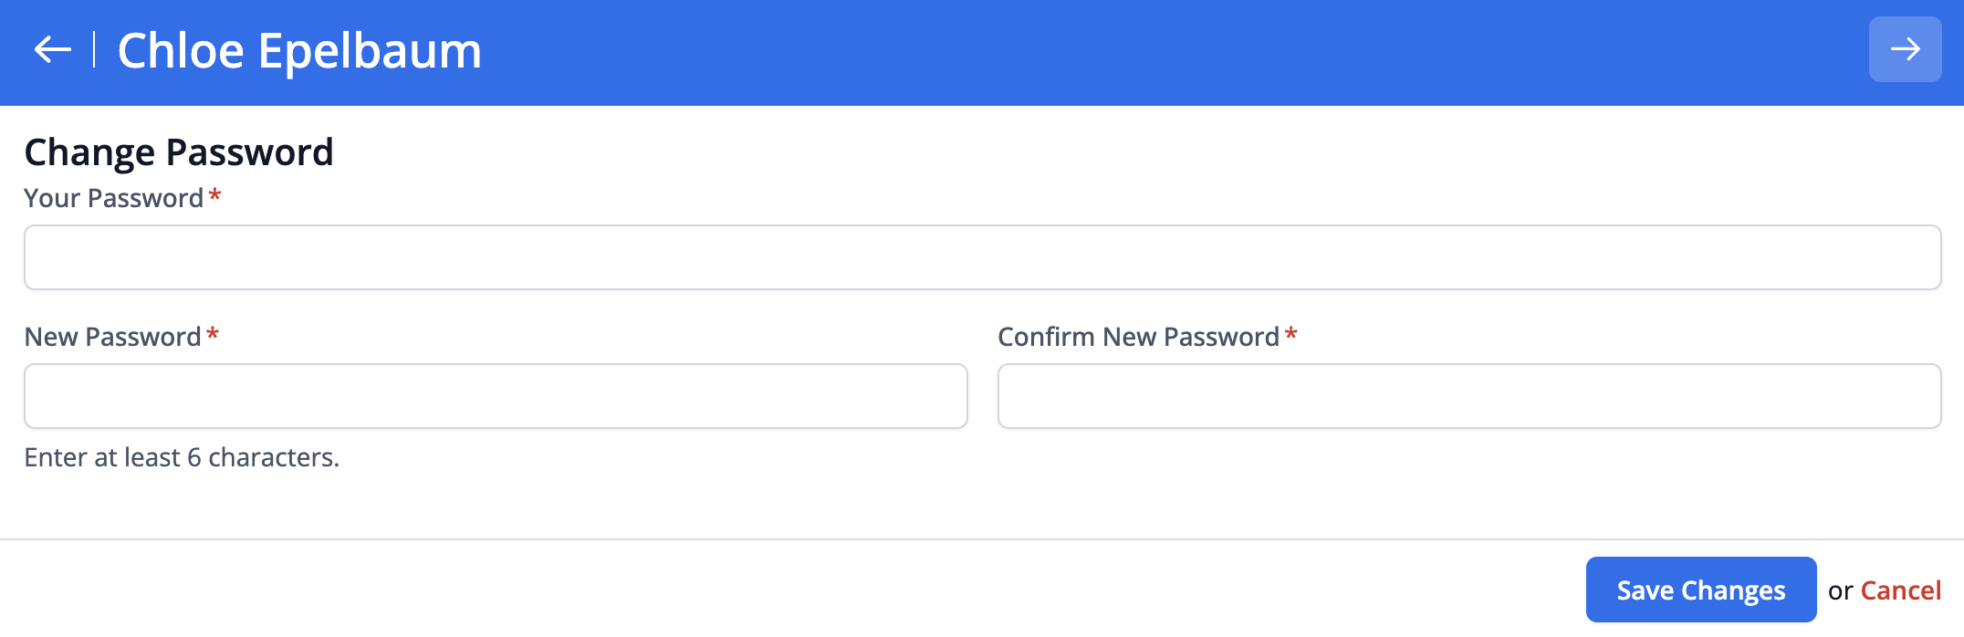The image size is (1964, 637).
Task: Click the 'Enter at least 6 characters' hint
Action: coord(182,457)
